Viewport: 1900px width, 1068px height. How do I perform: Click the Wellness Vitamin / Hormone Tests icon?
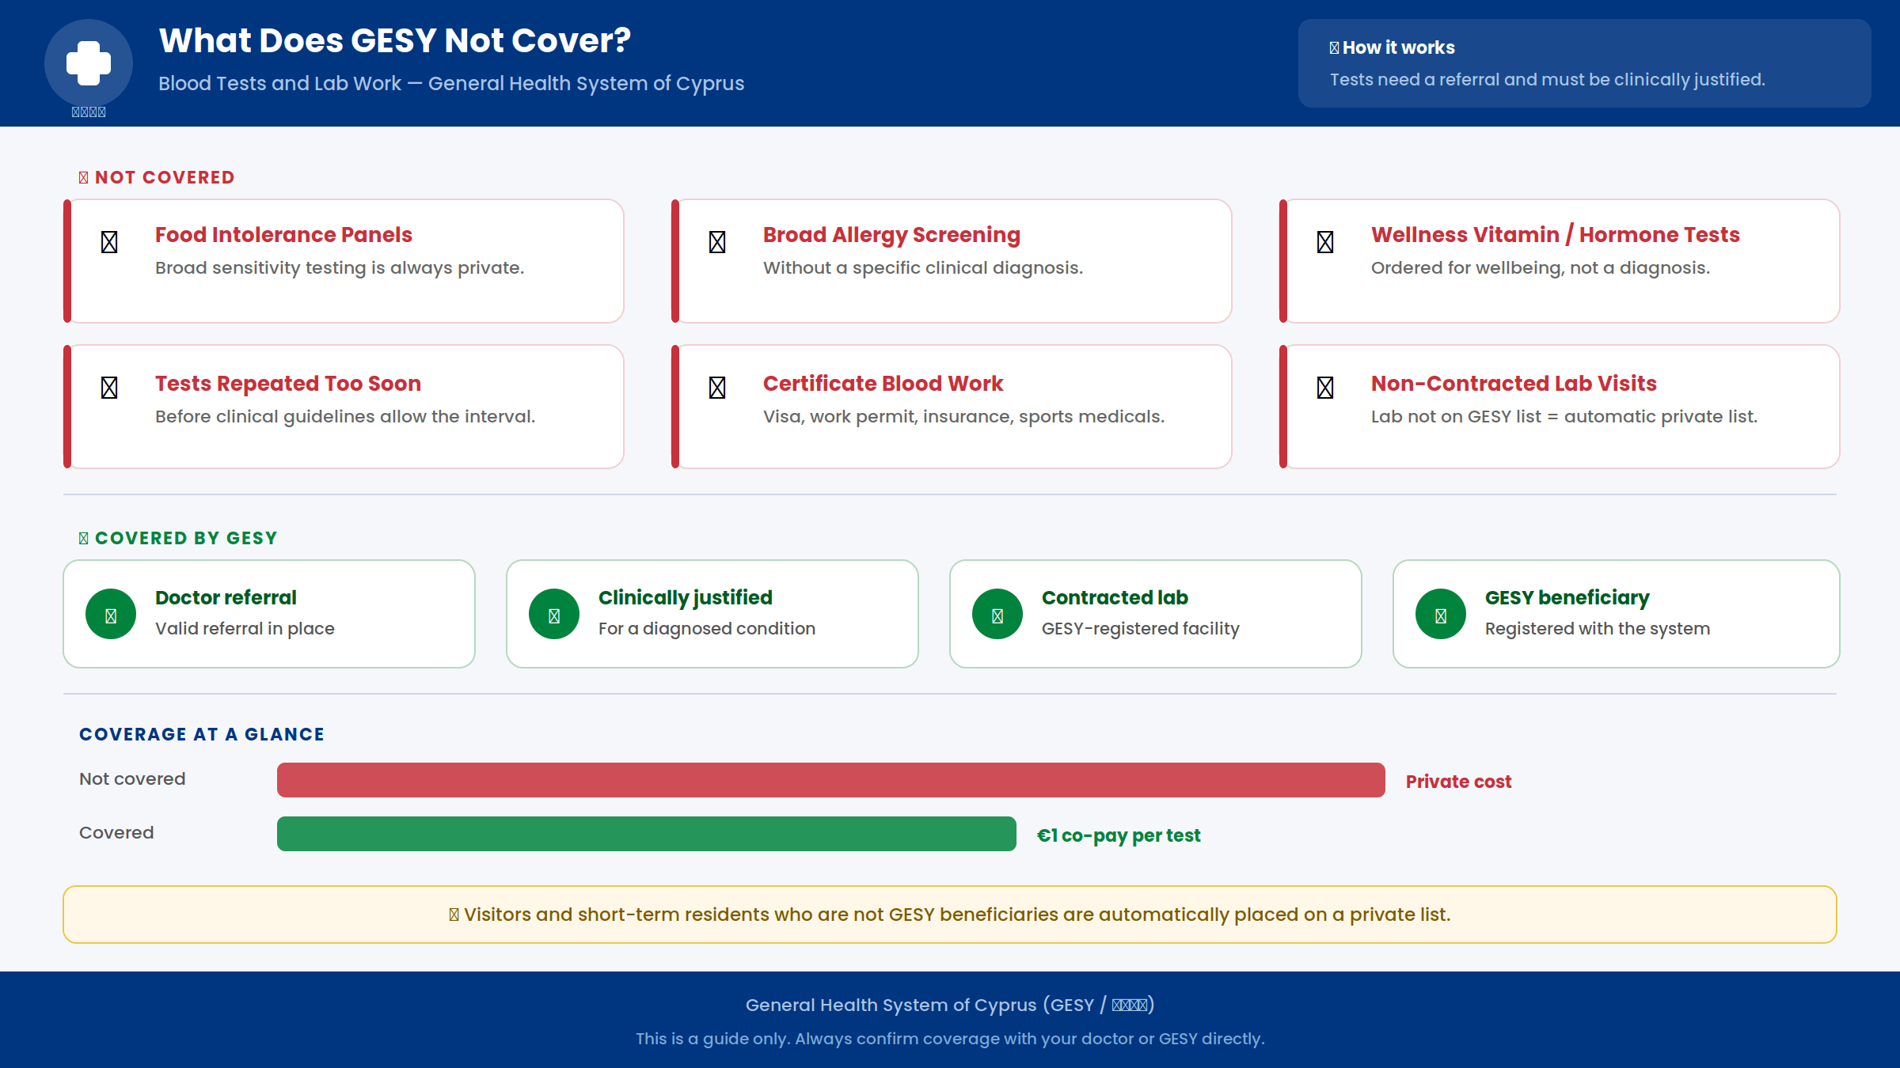1325,242
